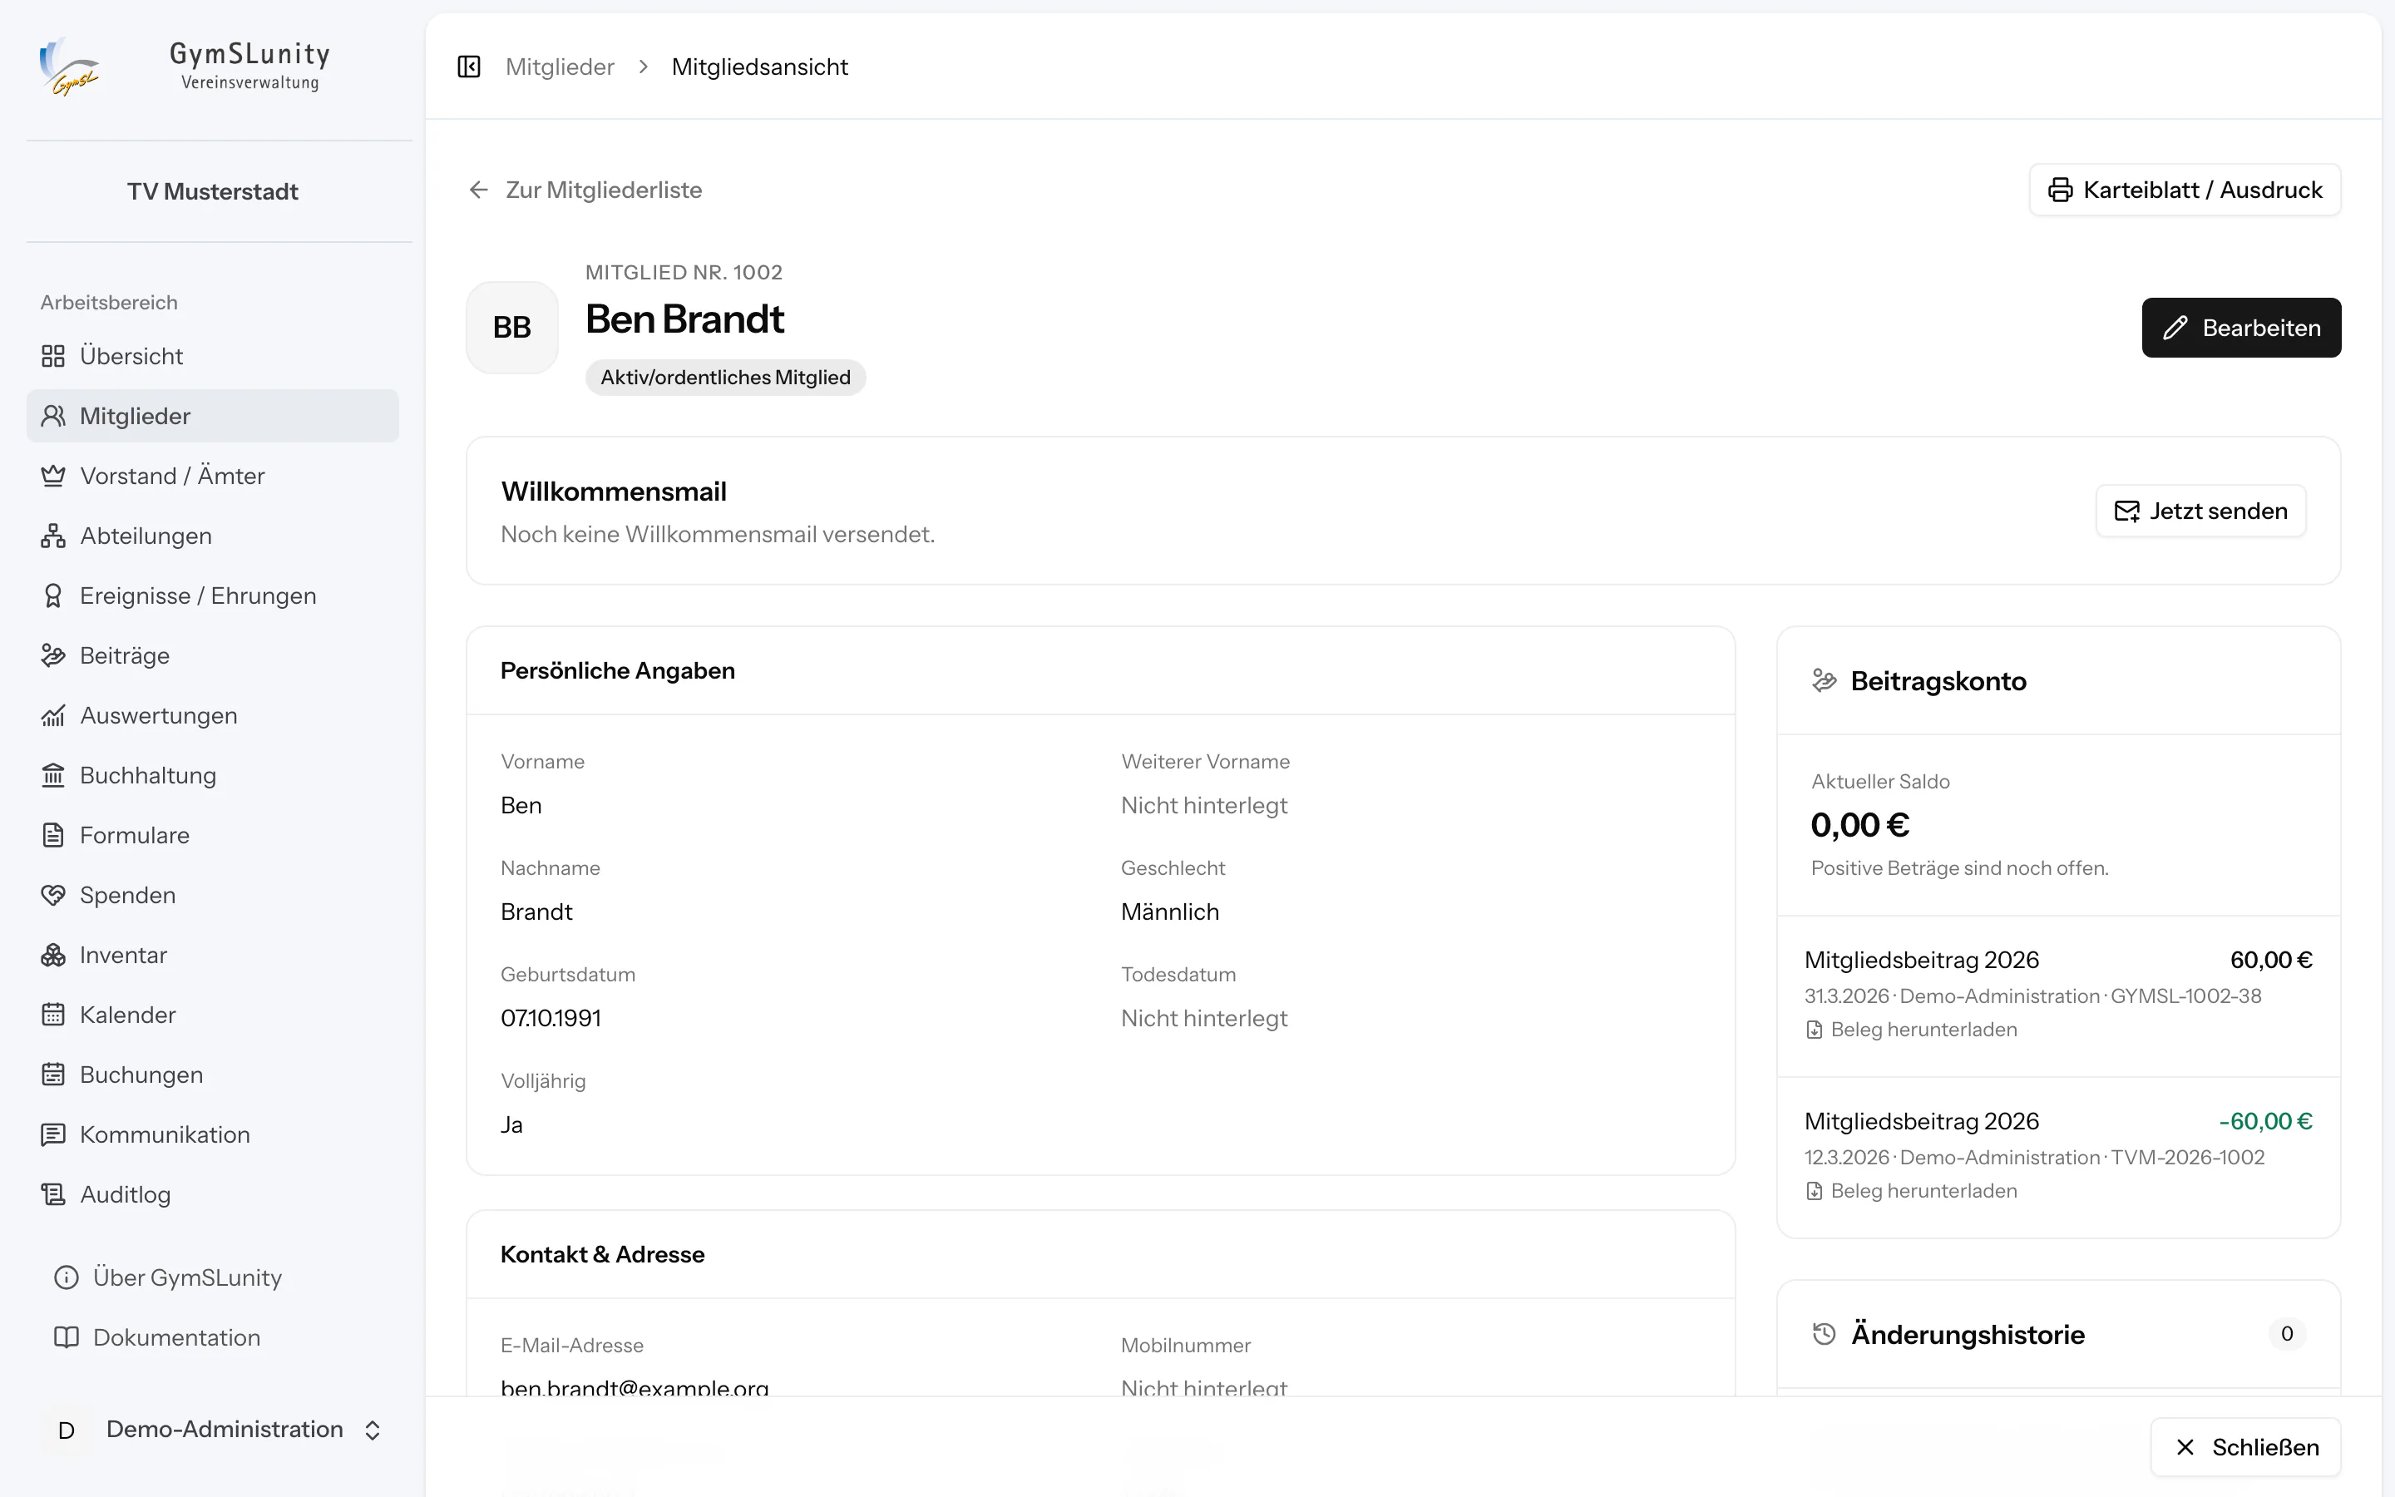Viewport: 2395px width, 1497px height.
Task: Click the -60,00 € amount
Action: [2265, 1122]
